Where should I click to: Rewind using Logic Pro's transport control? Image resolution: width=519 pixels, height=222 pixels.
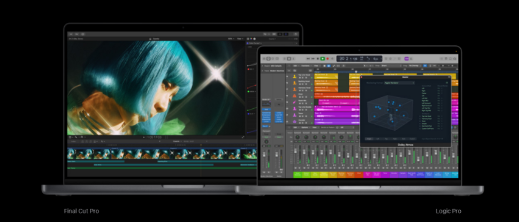point(308,59)
